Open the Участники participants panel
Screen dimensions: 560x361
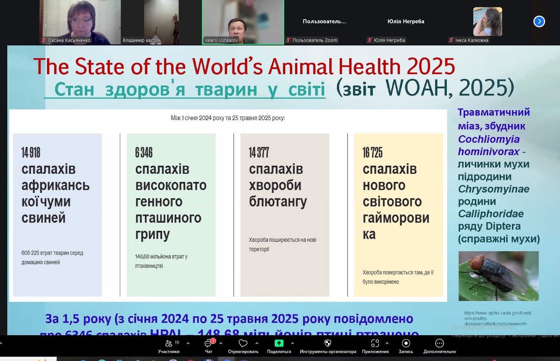click(168, 344)
